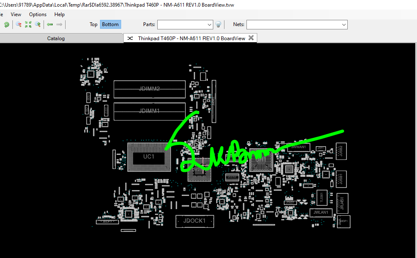417x258 pixels.
Task: Select the JUSB1 port component
Action: [x=341, y=179]
